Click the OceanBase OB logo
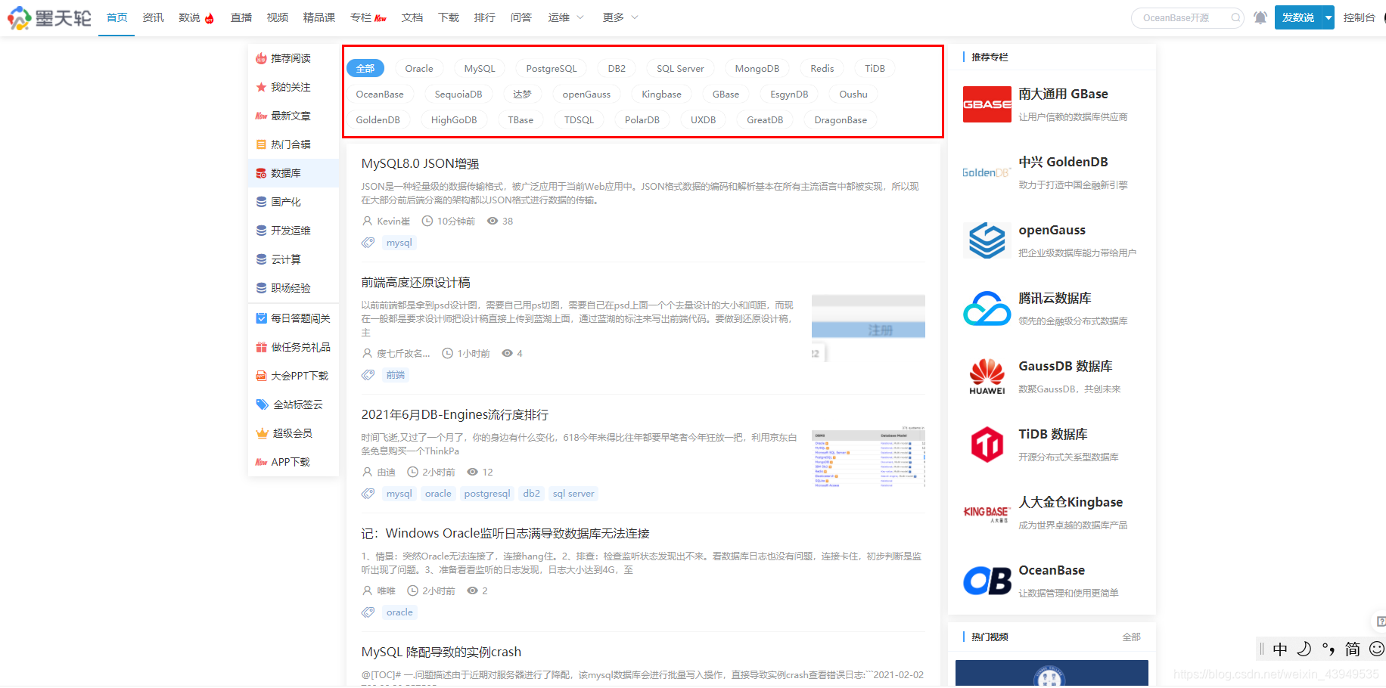Screen dimensions: 1386x688 coord(987,581)
